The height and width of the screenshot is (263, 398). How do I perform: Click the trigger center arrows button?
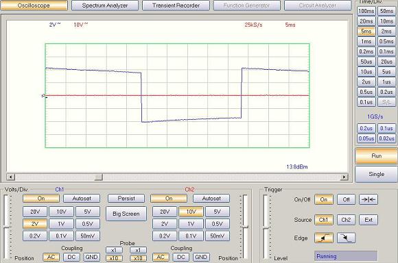(368, 199)
